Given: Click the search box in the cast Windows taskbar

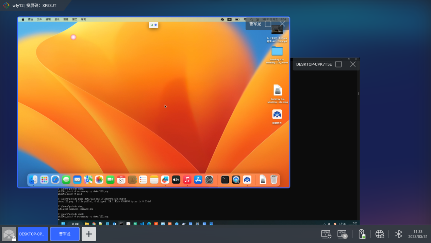Looking at the screenshot, I should pos(75,224).
